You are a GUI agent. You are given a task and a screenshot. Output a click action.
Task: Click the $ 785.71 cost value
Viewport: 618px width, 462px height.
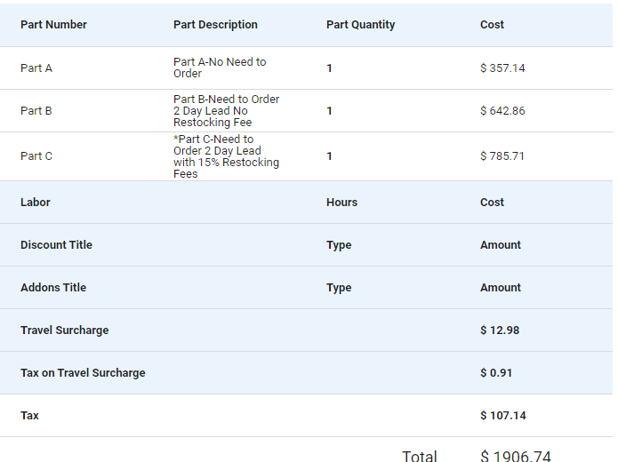pyautogui.click(x=502, y=156)
